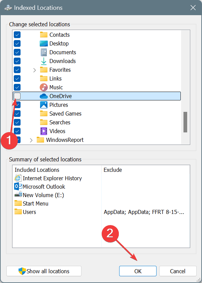The image size is (202, 283).
Task: Click the Saved Games folder icon
Action: [44, 114]
